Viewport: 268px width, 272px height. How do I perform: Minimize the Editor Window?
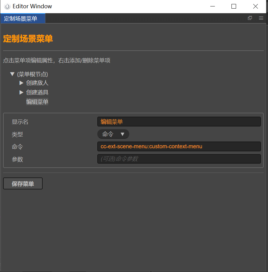pos(212,6)
